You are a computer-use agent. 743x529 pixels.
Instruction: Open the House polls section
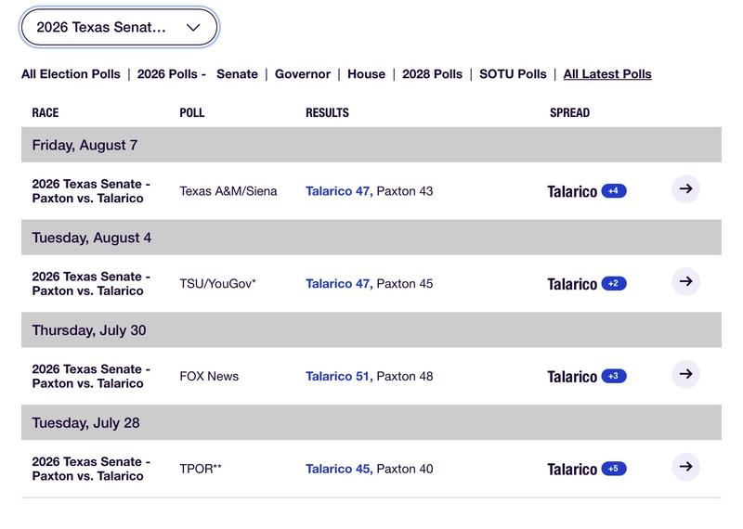tap(366, 74)
